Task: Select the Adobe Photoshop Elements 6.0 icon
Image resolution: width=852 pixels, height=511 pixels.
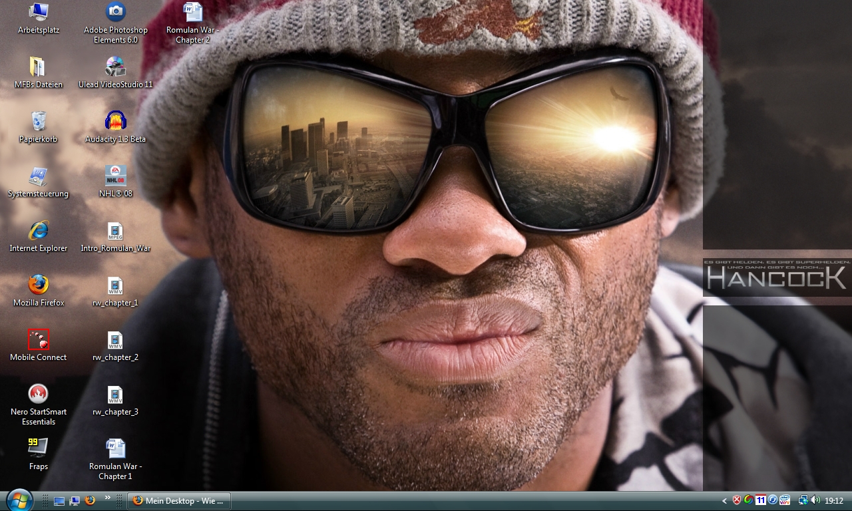Action: coord(115,12)
